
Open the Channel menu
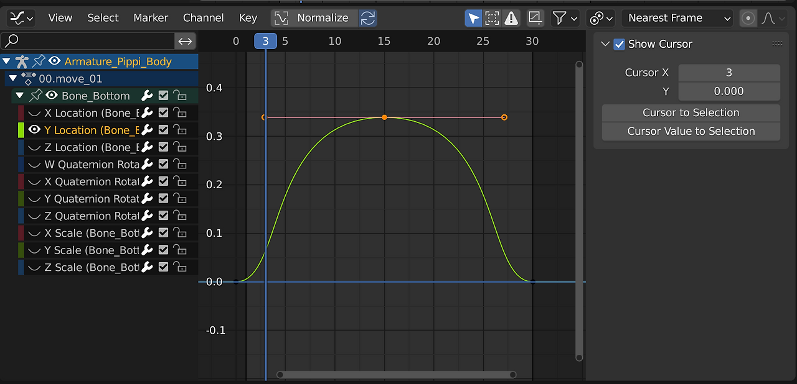204,18
